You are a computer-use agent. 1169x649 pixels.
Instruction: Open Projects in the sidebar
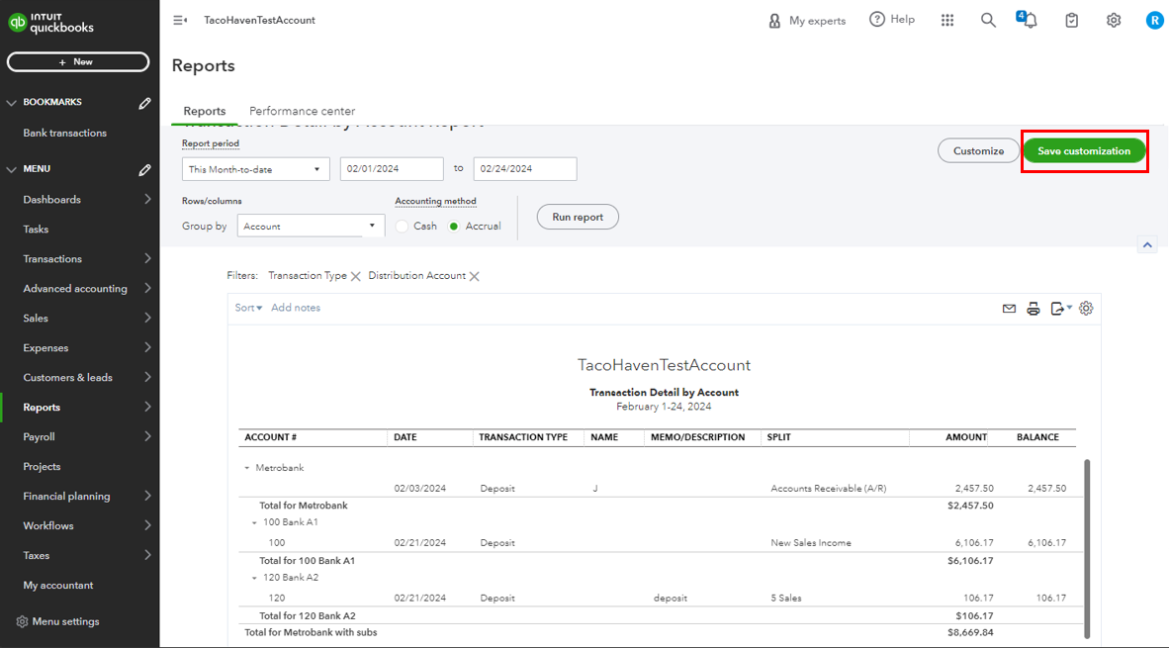pos(80,467)
